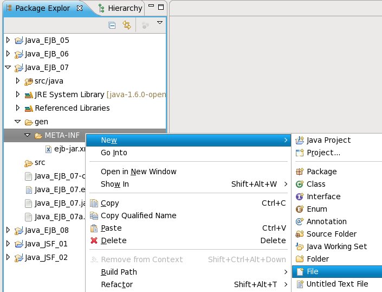Click the src folder icon under Java_EJB_07
382x292 pixels.
coord(29,163)
